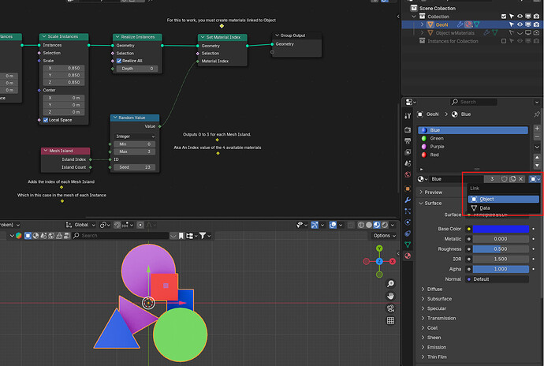Add a material slot with plus button
The image size is (544, 366).
[x=537, y=128]
